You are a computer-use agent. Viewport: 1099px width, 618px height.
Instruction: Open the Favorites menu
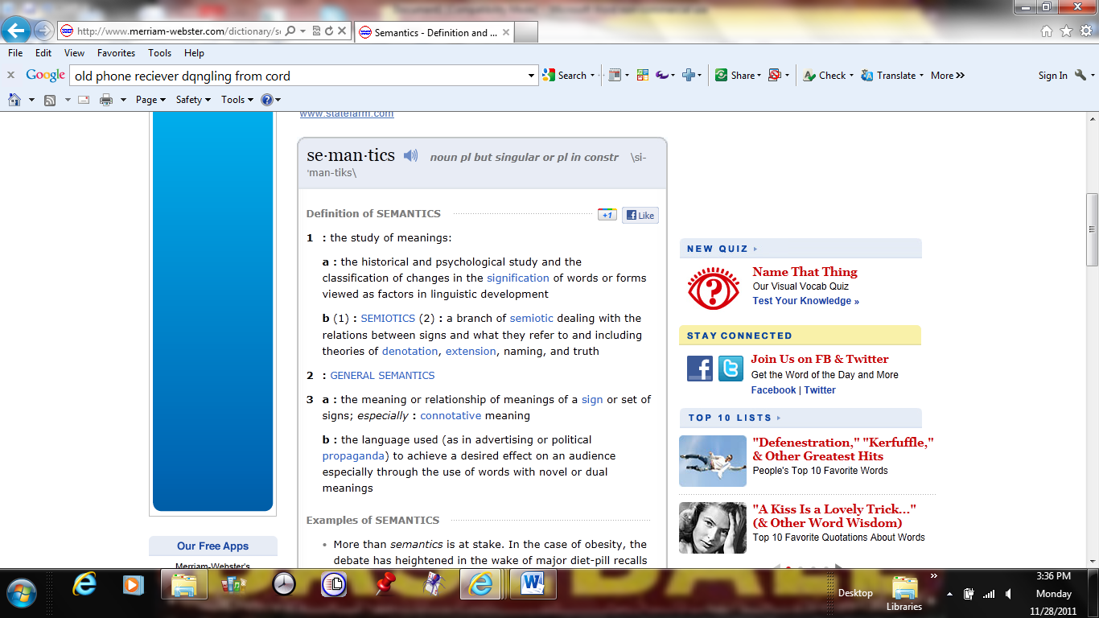[x=116, y=53]
